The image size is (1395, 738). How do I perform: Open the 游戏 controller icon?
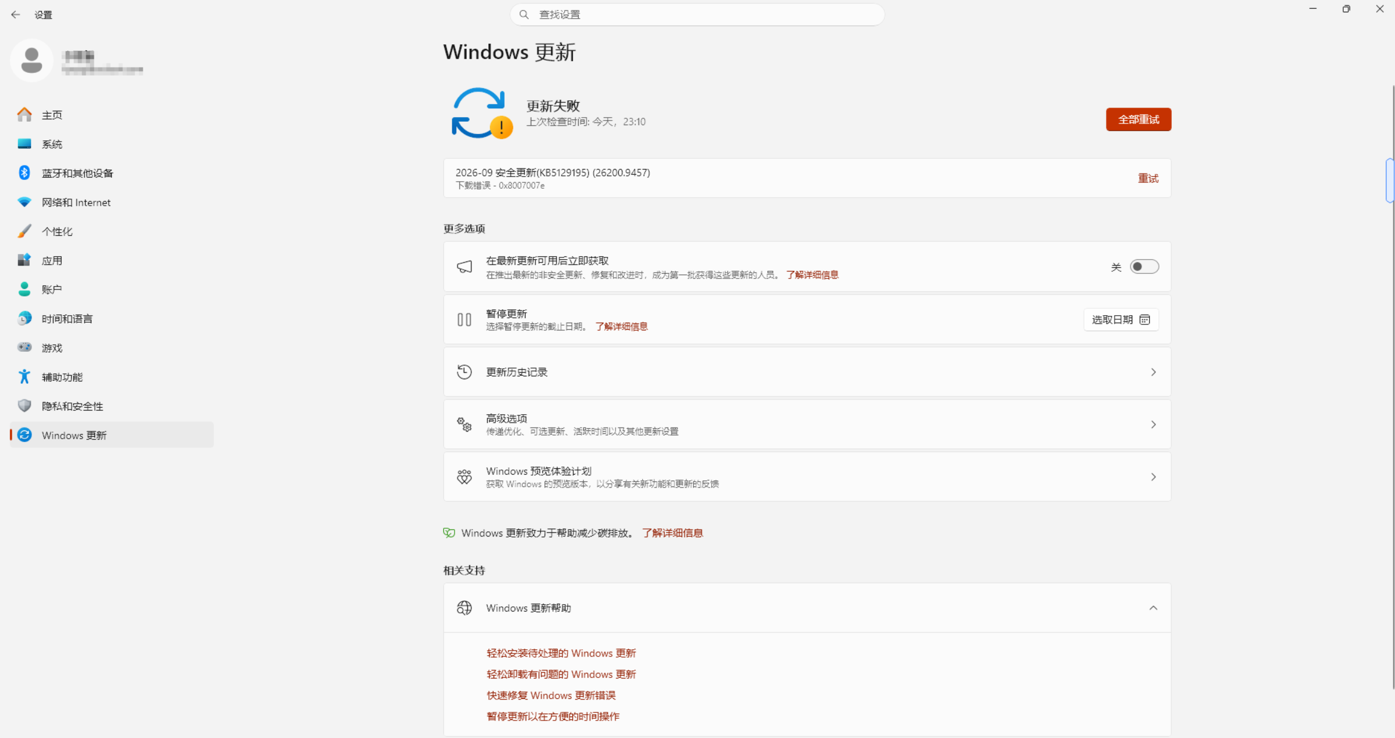pos(24,347)
